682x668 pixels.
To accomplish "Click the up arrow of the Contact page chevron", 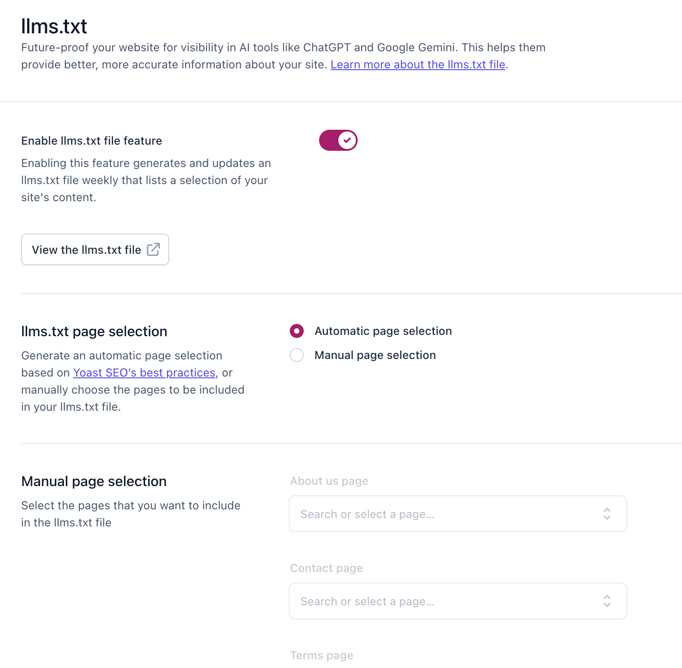I will 607,597.
